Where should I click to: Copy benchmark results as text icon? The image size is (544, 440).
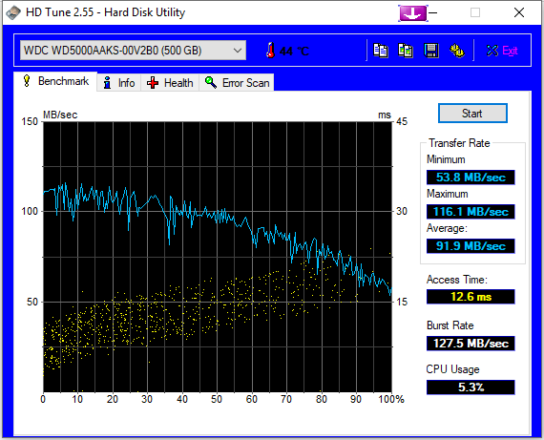381,51
